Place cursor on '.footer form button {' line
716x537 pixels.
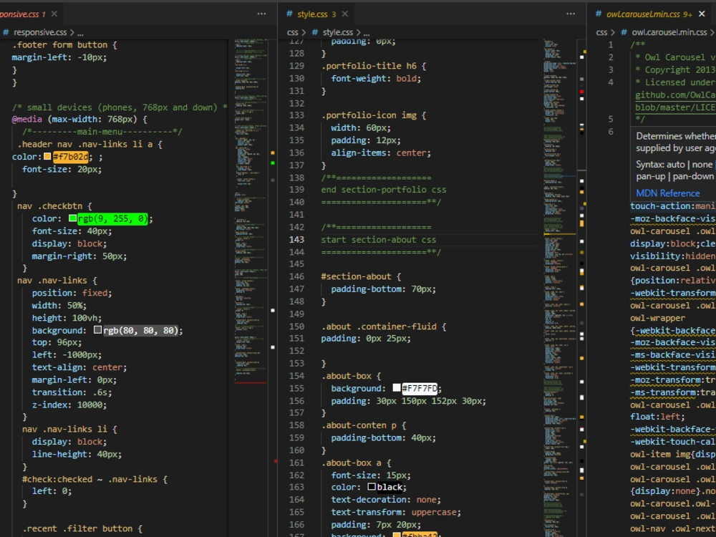(x=65, y=44)
